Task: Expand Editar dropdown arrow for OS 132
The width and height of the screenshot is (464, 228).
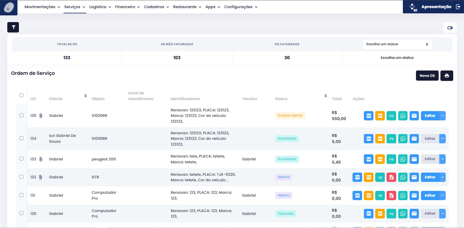Action: [442, 177]
